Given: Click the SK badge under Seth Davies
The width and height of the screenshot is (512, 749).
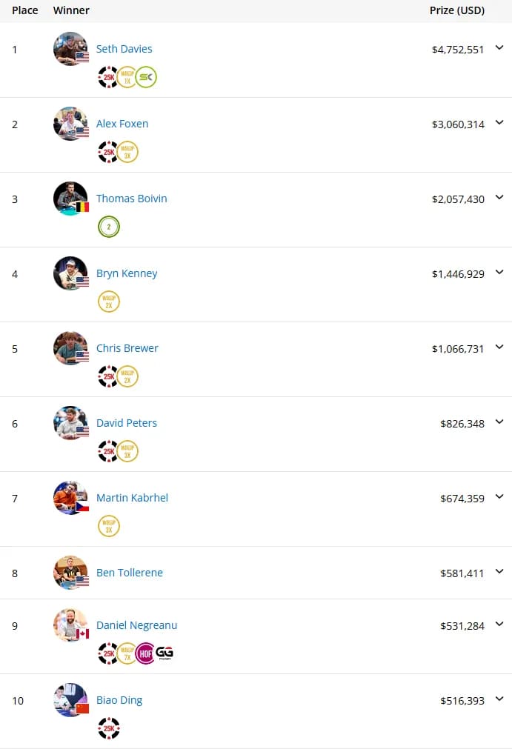Looking at the screenshot, I should (x=146, y=77).
